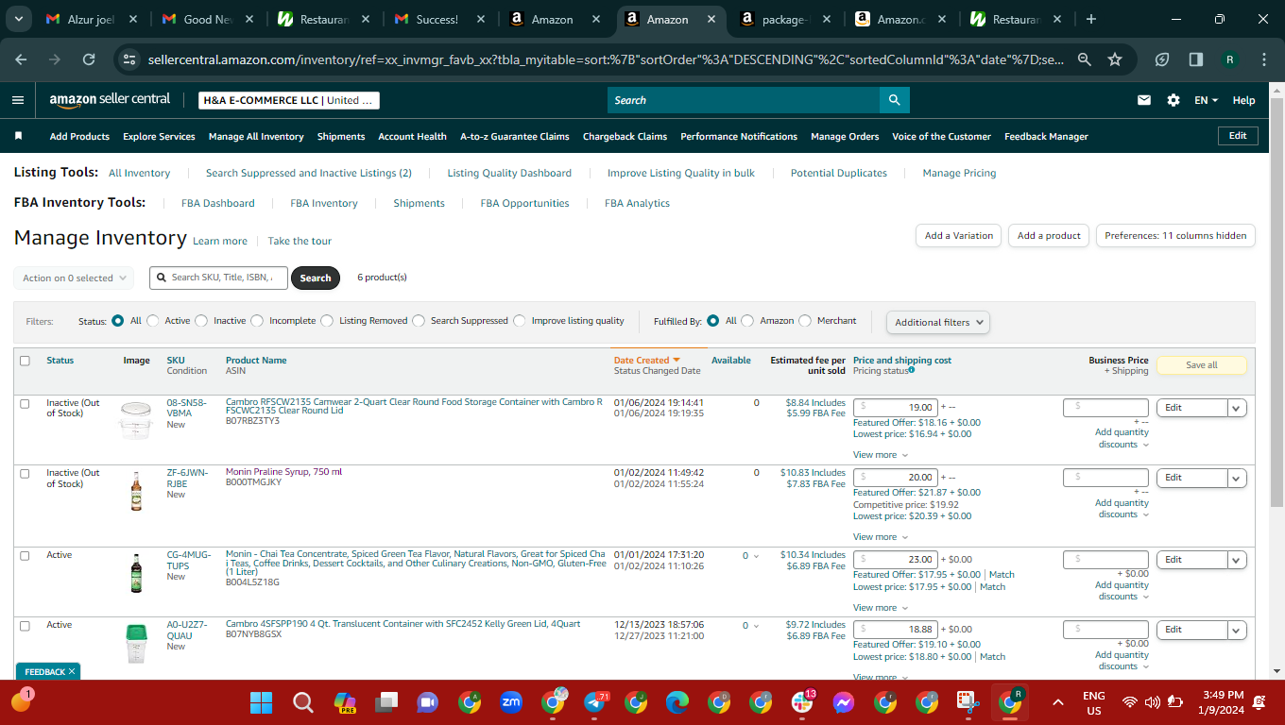Screen dimensions: 1285x725
Task: Check the box for Monin Chai Tea row
Action: [x=25, y=556]
